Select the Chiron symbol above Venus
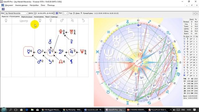 [x=50, y=42]
